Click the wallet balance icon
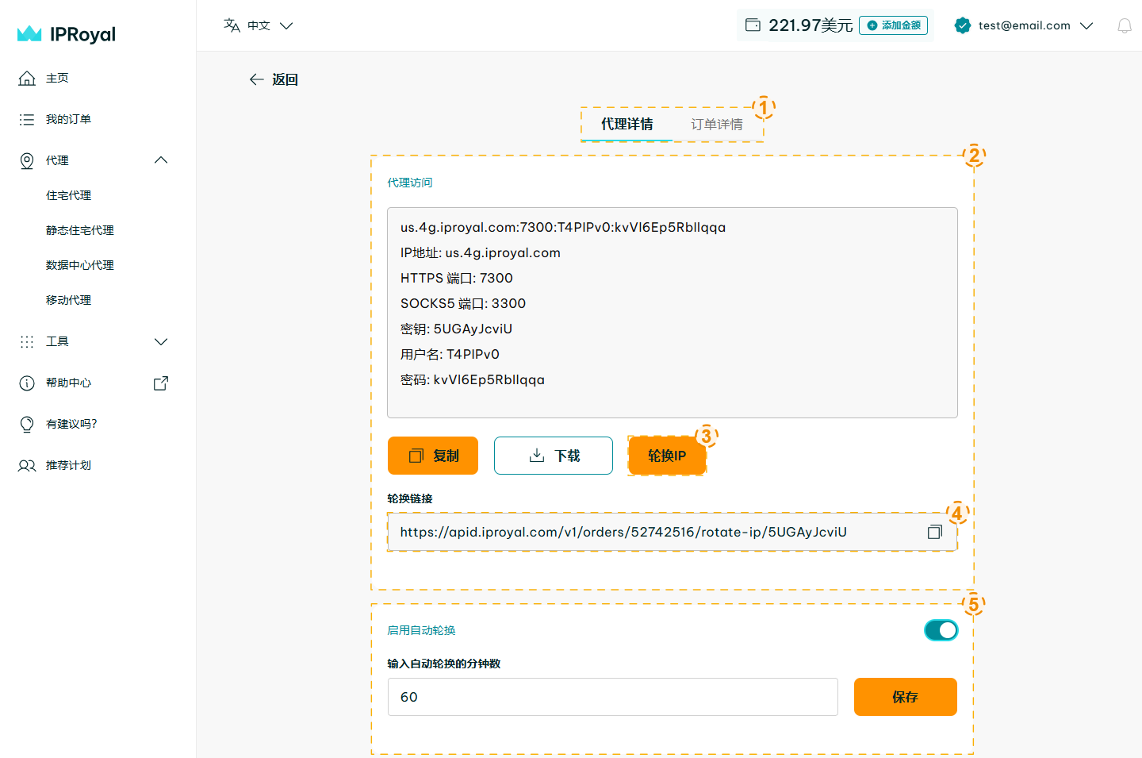The width and height of the screenshot is (1142, 758). (753, 25)
